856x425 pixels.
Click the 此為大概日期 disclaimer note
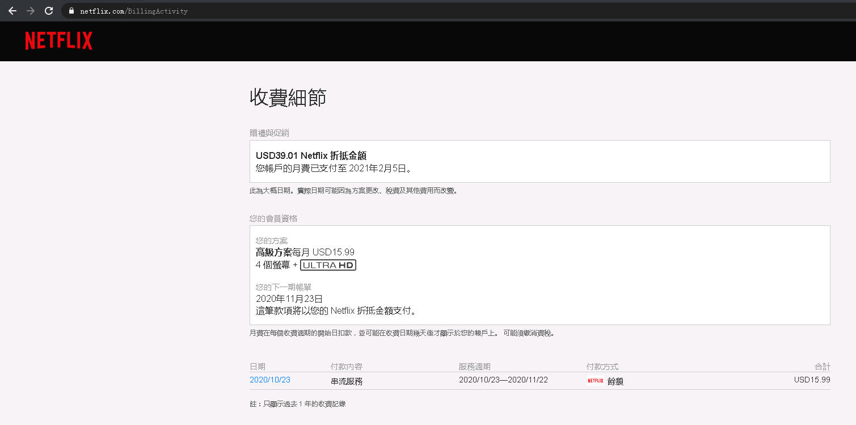click(353, 191)
